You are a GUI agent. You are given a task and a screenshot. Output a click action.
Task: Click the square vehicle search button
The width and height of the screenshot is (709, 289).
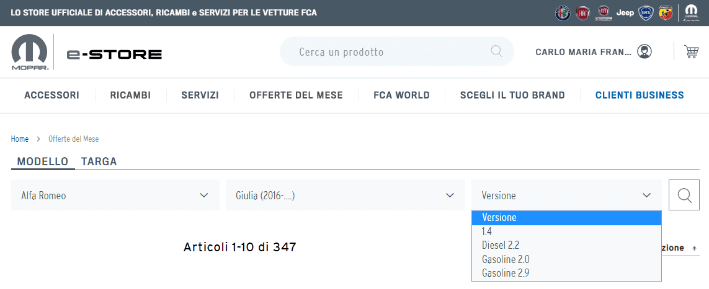[684, 195]
